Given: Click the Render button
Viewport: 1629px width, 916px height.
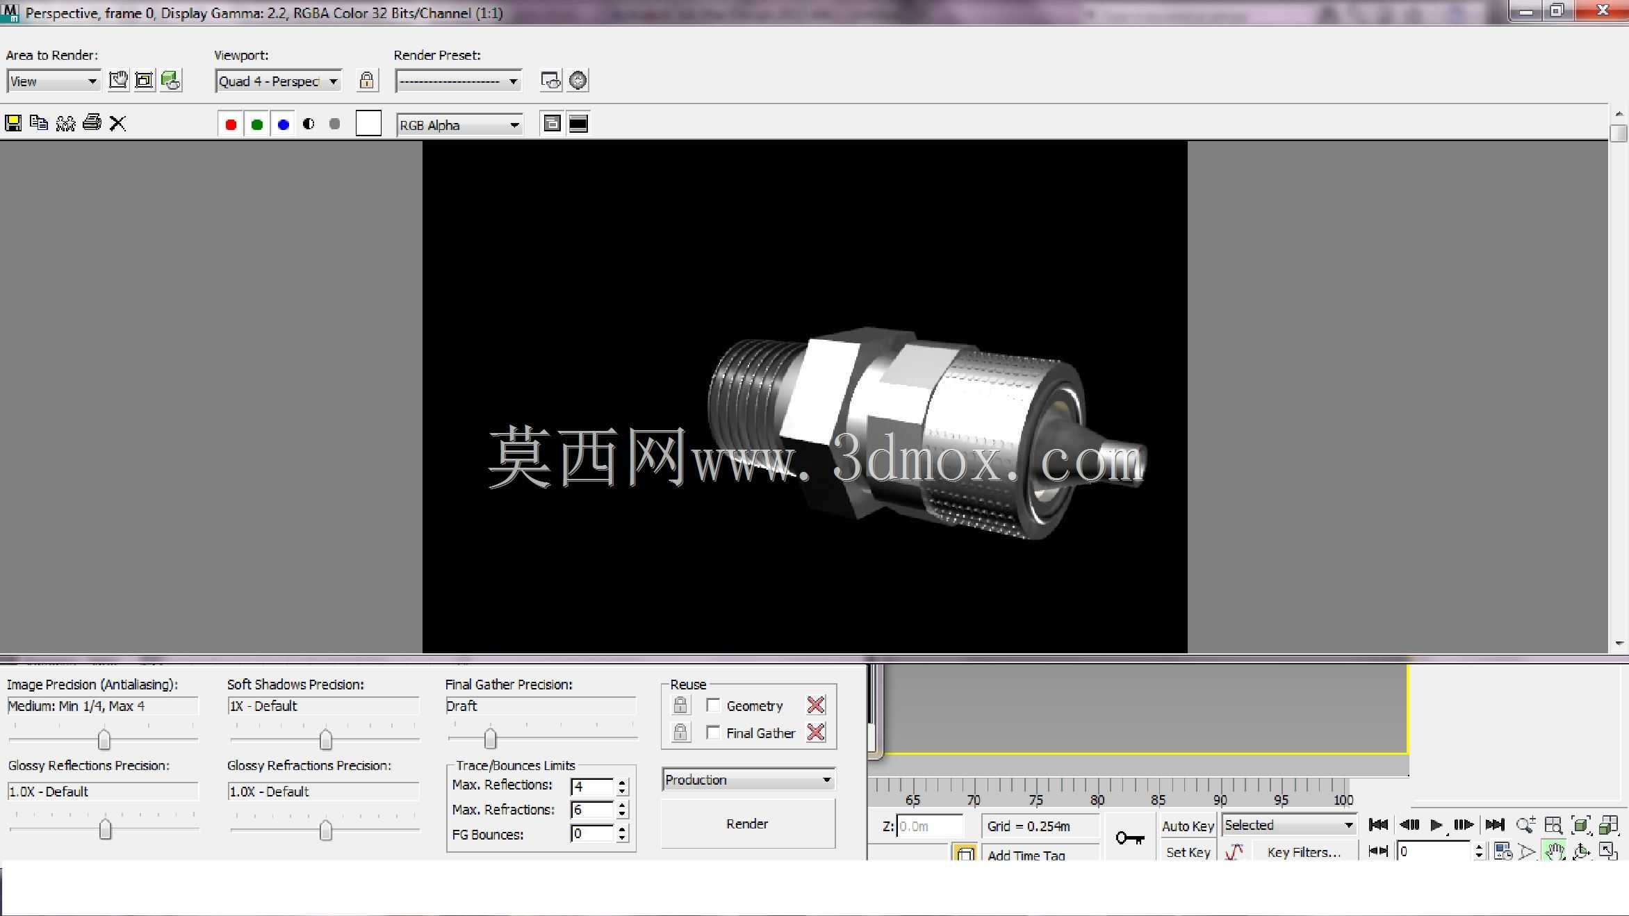Looking at the screenshot, I should (x=748, y=824).
